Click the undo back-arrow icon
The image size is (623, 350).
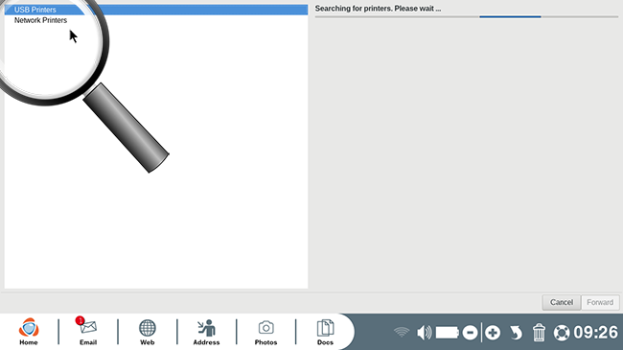[x=516, y=332]
